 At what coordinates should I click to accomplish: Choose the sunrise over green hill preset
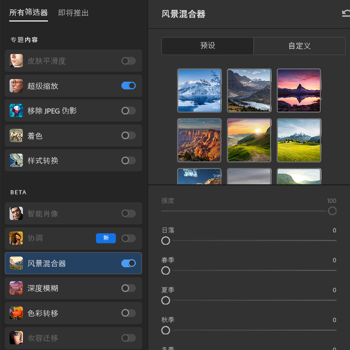[x=249, y=140]
